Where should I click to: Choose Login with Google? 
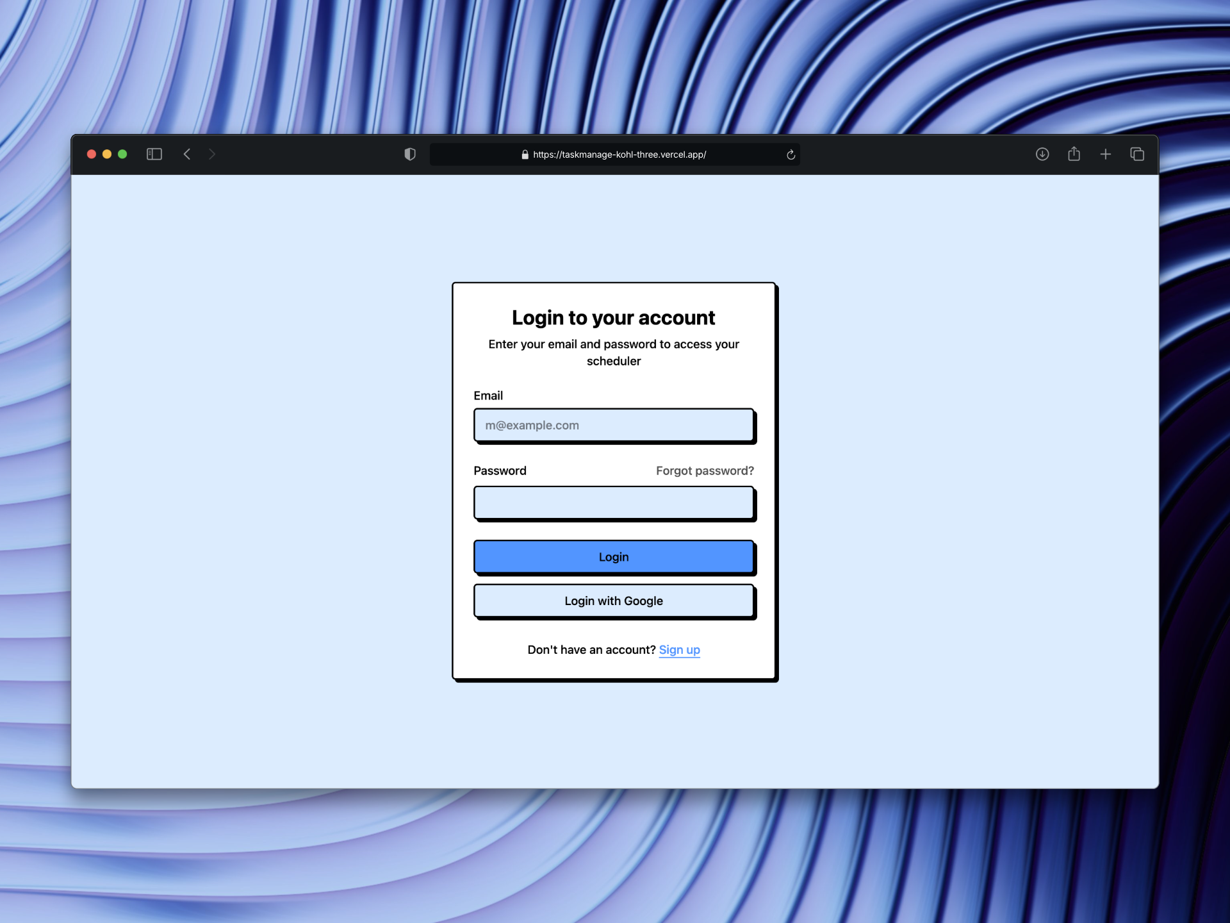coord(614,601)
